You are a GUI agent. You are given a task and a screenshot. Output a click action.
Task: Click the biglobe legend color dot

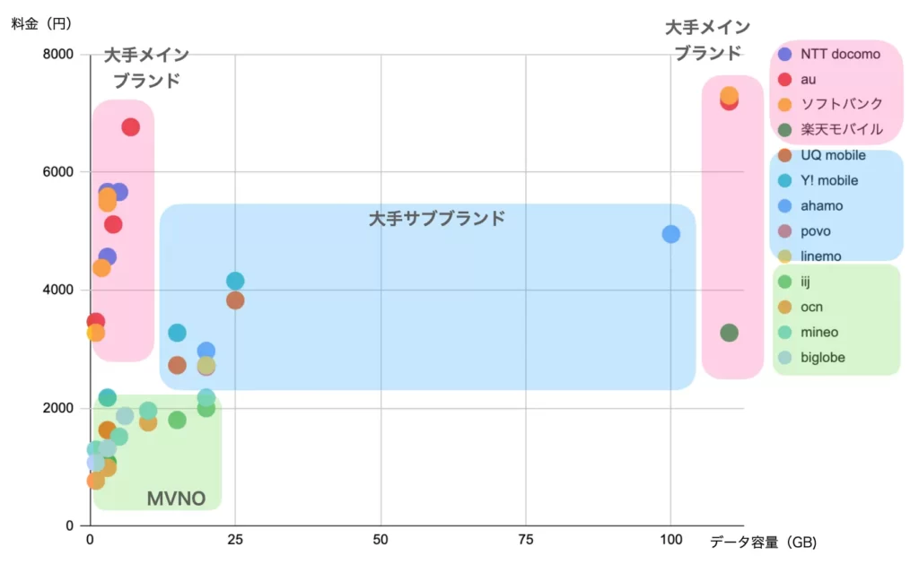pyautogui.click(x=785, y=357)
